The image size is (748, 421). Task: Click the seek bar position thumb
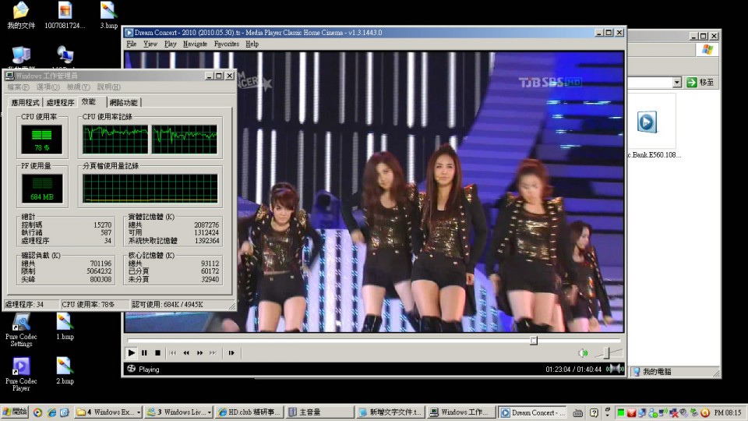(534, 341)
